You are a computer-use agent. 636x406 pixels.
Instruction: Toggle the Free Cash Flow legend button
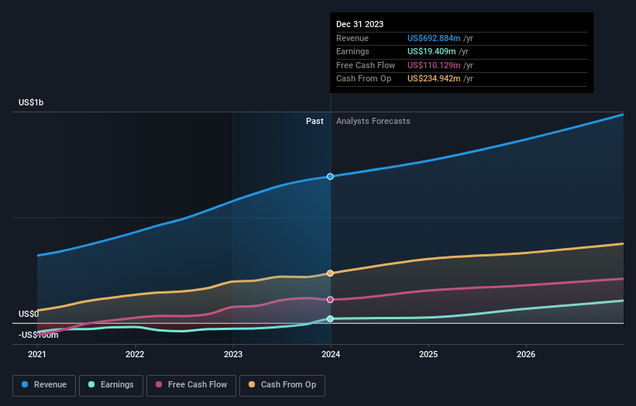pos(191,385)
